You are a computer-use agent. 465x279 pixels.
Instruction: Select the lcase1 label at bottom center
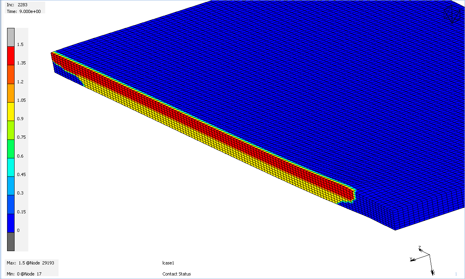coord(167,263)
